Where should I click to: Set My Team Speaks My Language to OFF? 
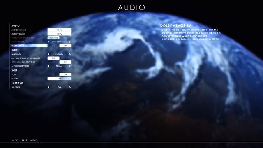[x=53, y=58]
